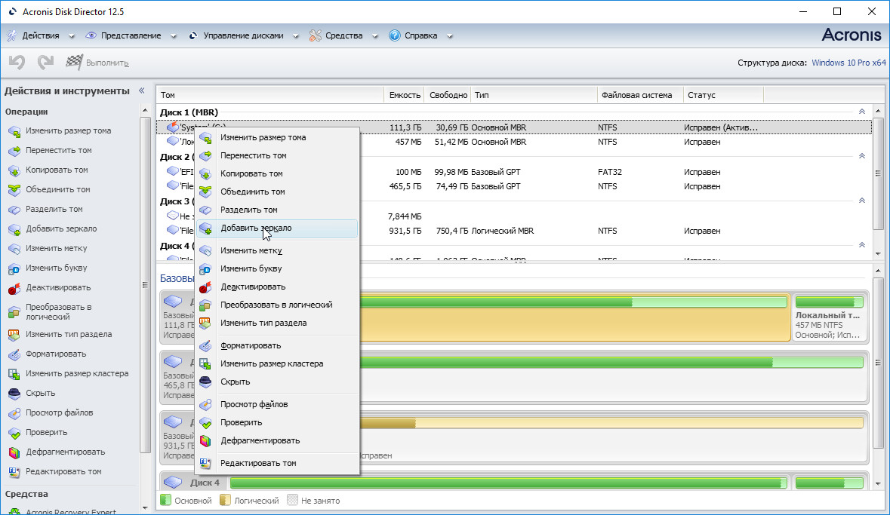Click the 'Проверить' check icon in sidebar
The width and height of the screenshot is (890, 515).
tap(14, 433)
